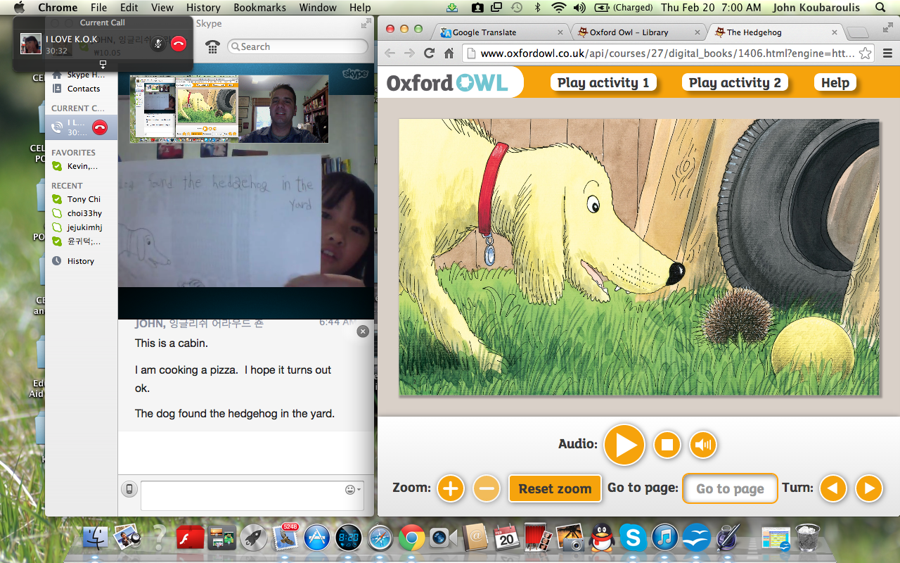The width and height of the screenshot is (900, 563).
Task: End call in Skype sidebar current call row
Action: (99, 127)
